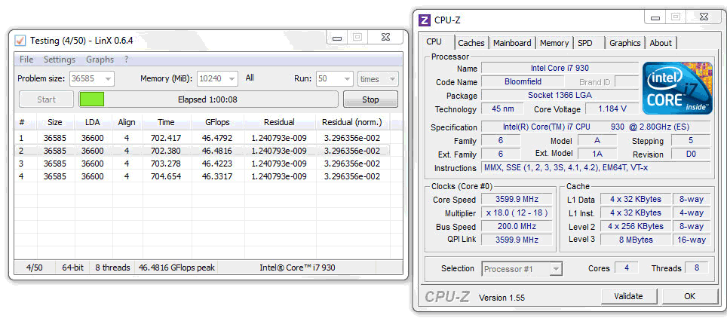Select result row with time 704.654

click(x=202, y=176)
